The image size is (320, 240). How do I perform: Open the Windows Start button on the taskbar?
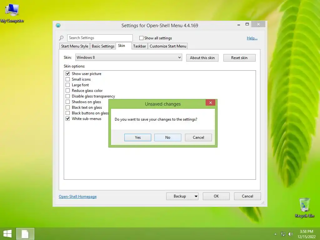[x=7, y=234]
